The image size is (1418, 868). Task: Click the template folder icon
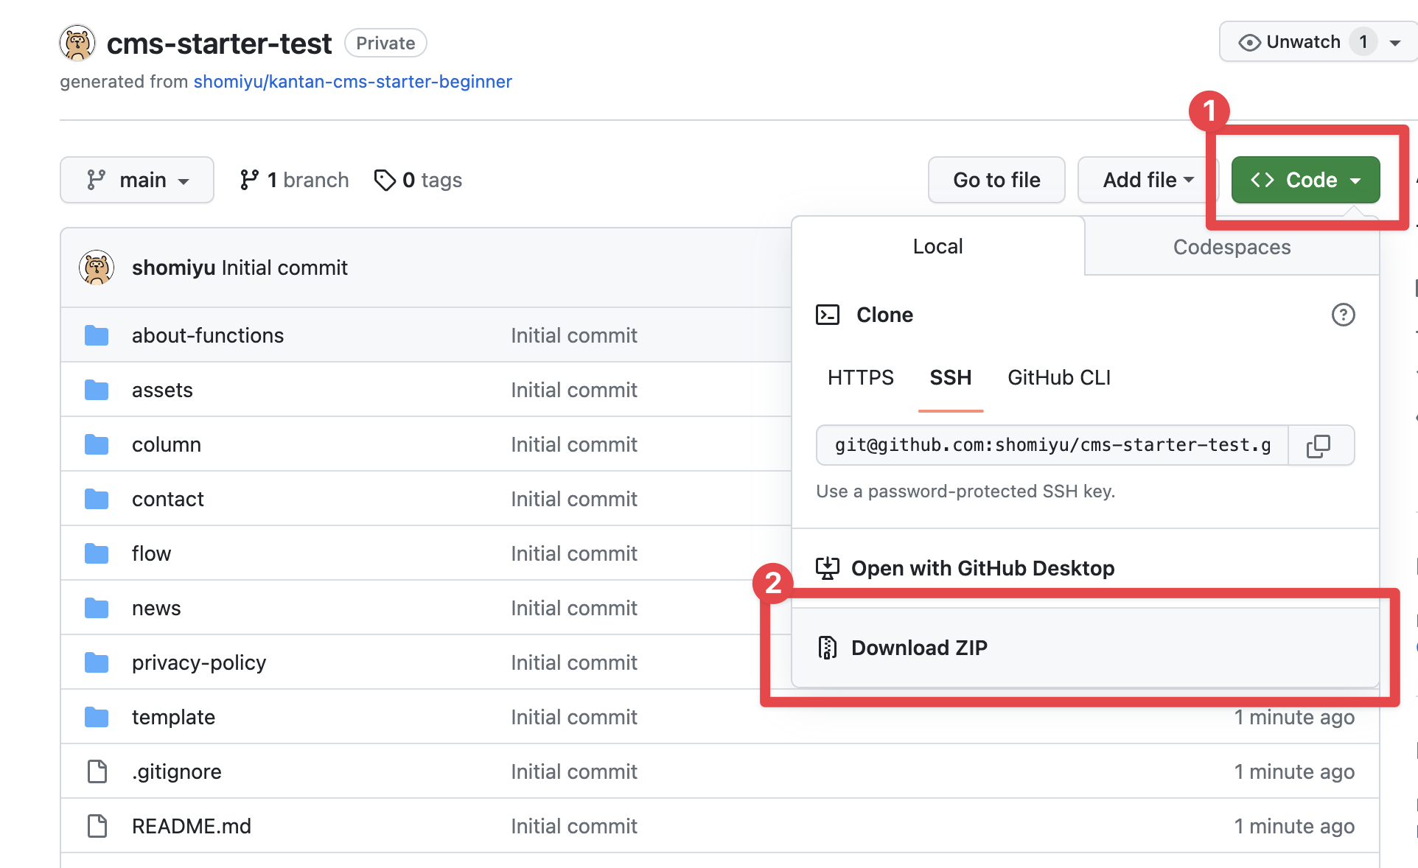click(97, 717)
